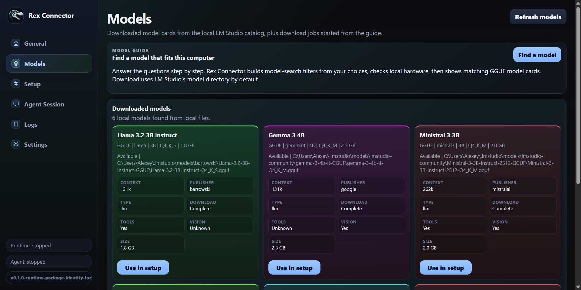Image resolution: width=581 pixels, height=290 pixels.
Task: Click the scrollbar up arrow
Action: click(x=578, y=3)
